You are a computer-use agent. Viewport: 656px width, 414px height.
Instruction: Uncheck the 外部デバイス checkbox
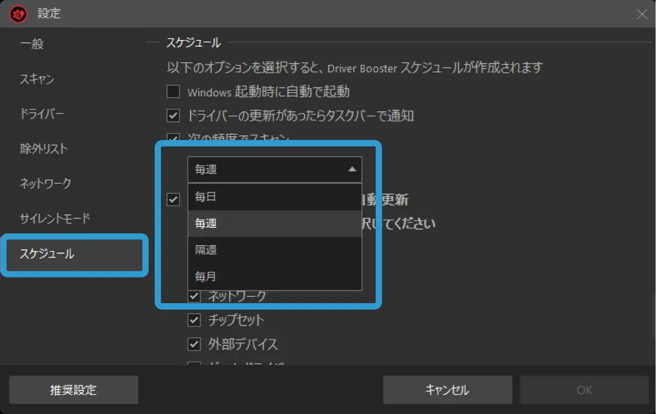[194, 344]
